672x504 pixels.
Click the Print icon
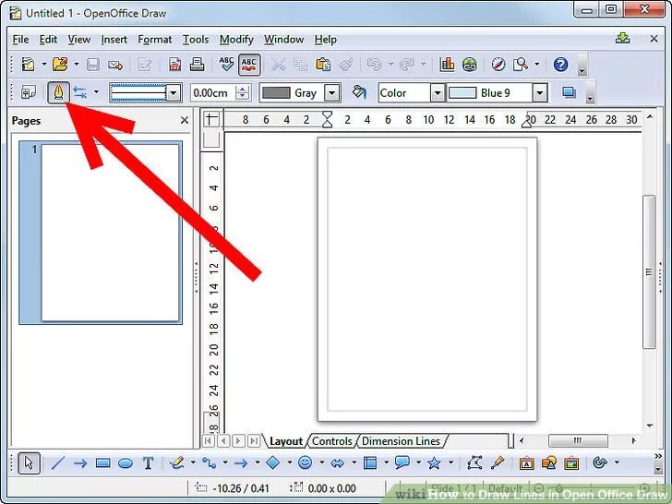point(197,65)
